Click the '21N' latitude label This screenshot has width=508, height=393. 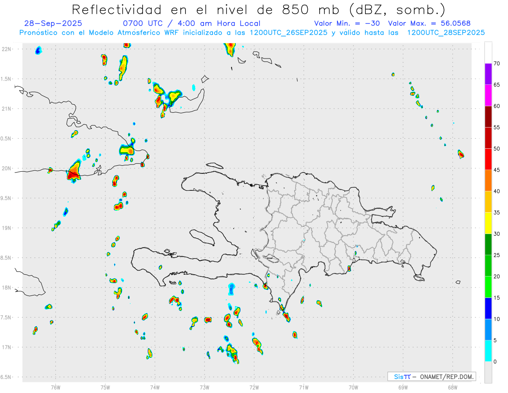tap(6, 109)
